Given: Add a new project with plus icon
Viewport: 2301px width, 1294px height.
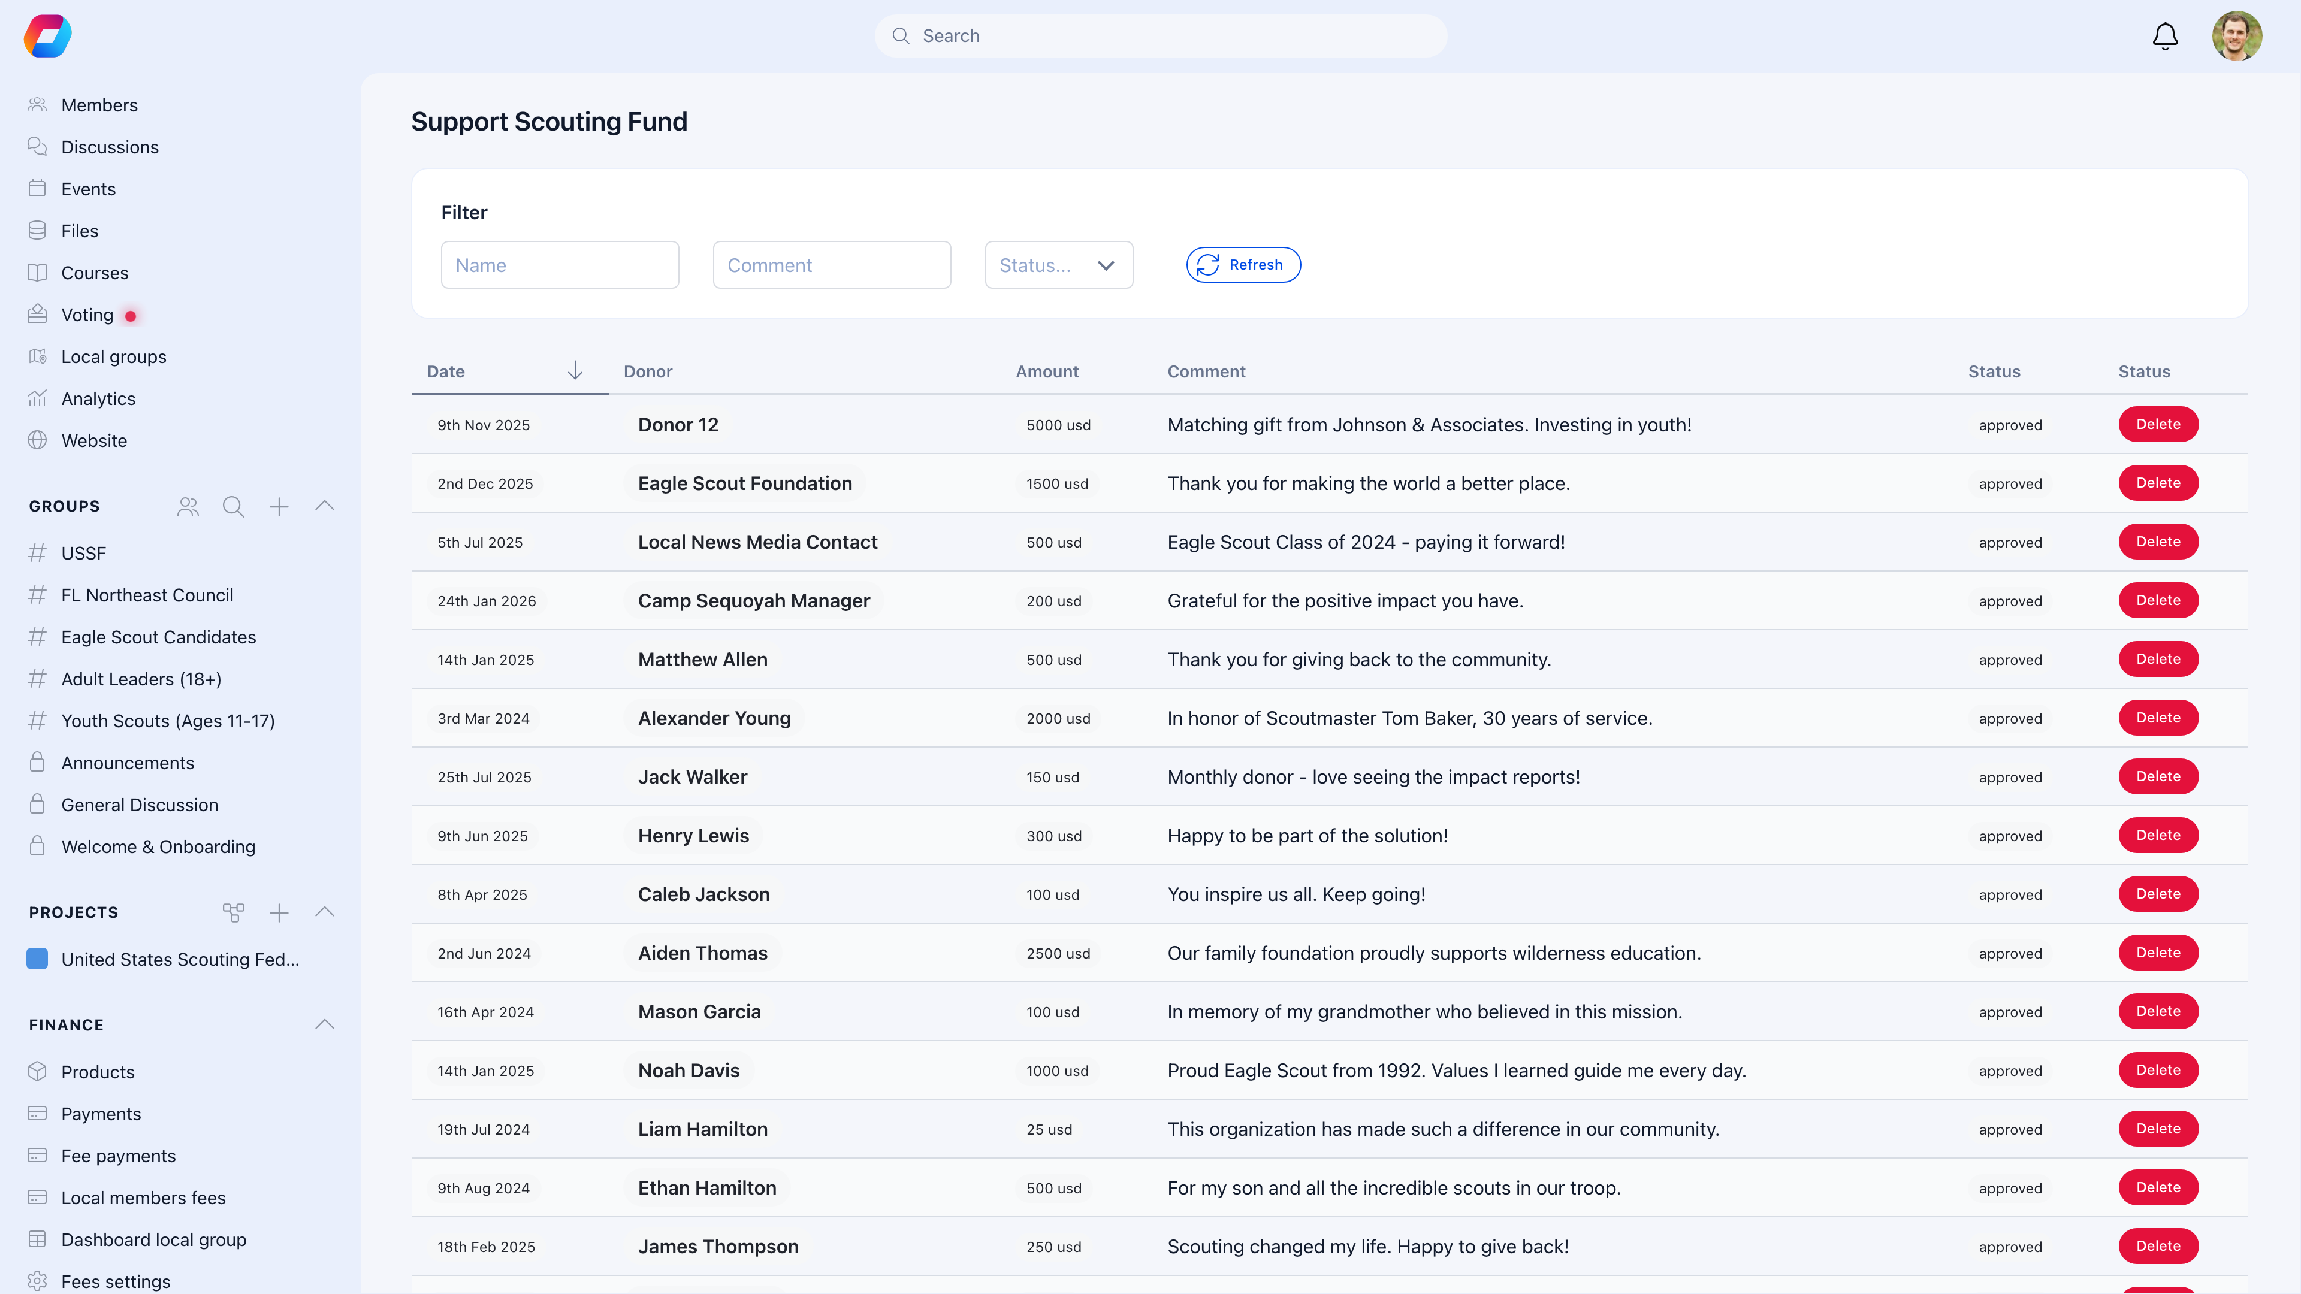Looking at the screenshot, I should (x=279, y=912).
